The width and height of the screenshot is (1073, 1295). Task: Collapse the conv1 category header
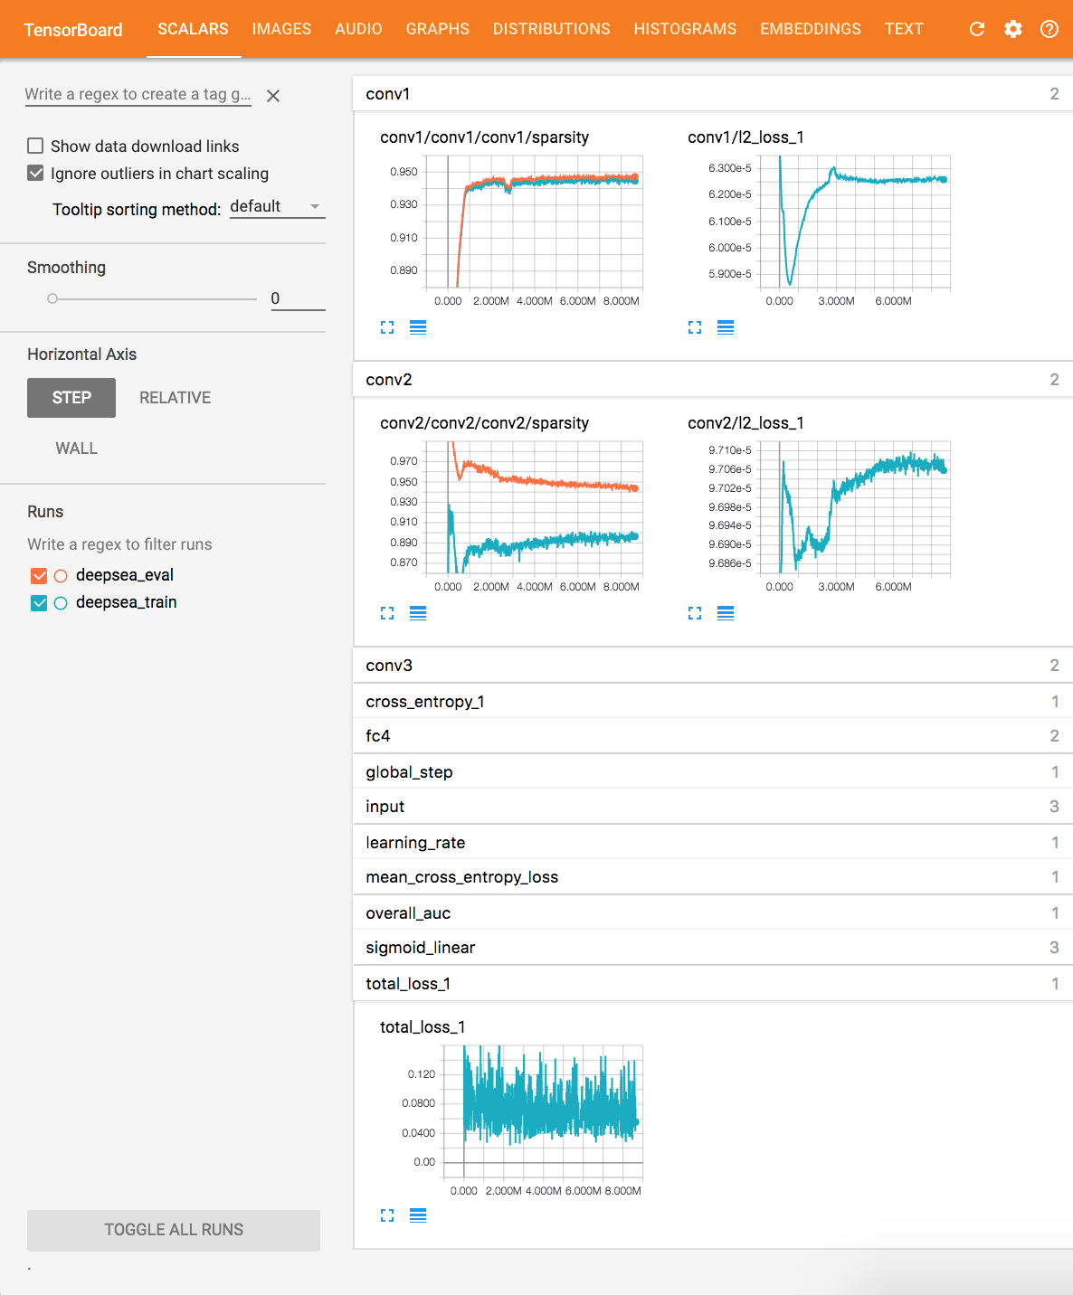pos(712,94)
